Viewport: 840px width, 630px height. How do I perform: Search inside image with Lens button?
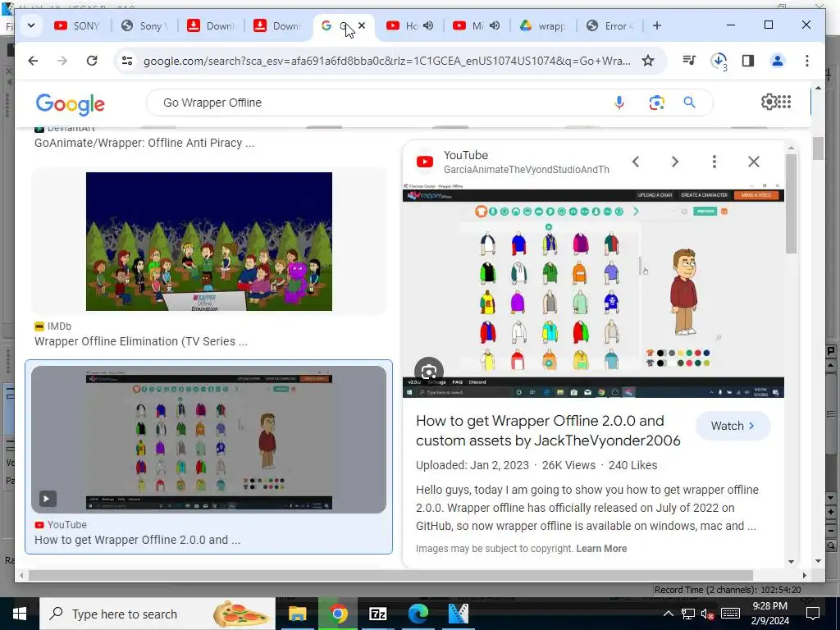point(428,372)
